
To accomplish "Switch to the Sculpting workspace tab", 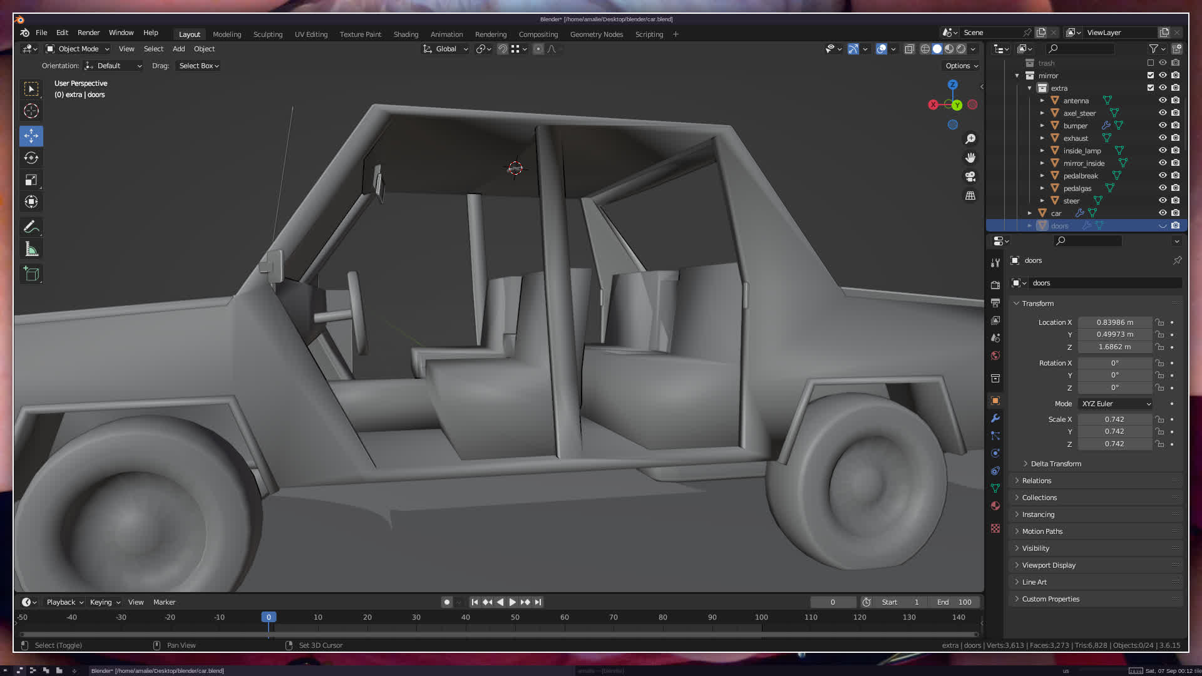I will [x=268, y=34].
